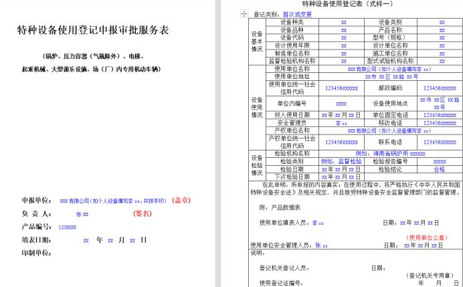Click the 联系电话 table cell

[x=391, y=142]
